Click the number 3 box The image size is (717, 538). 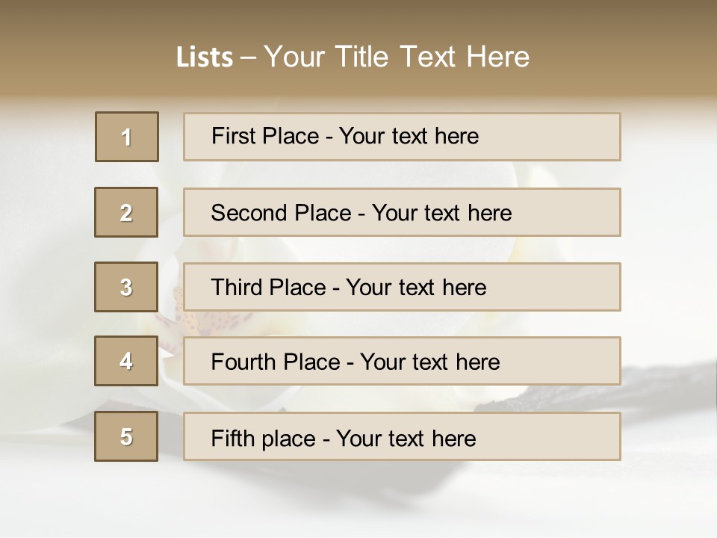[126, 287]
